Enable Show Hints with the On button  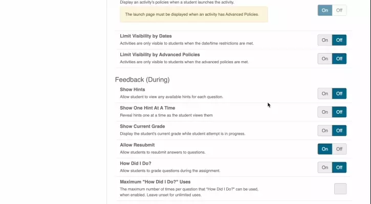click(x=324, y=93)
